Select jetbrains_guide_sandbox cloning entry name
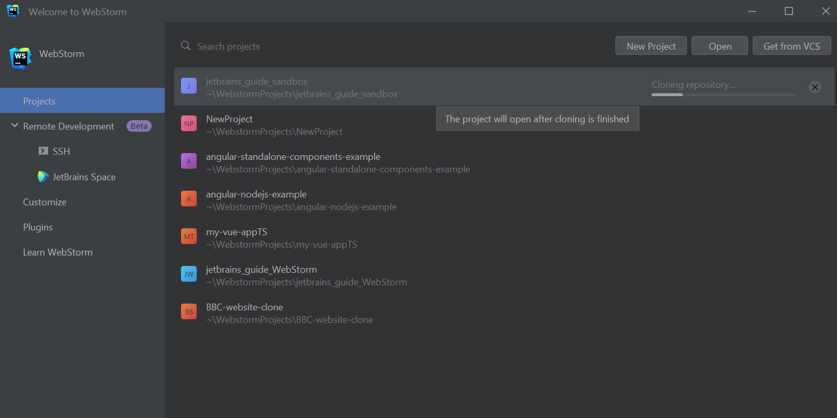 pos(257,82)
